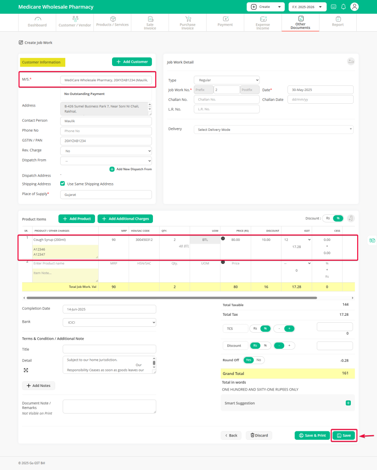Image resolution: width=377 pixels, height=470 pixels.
Task: Change the Bank dropdown from ICICI
Action: coord(109,322)
